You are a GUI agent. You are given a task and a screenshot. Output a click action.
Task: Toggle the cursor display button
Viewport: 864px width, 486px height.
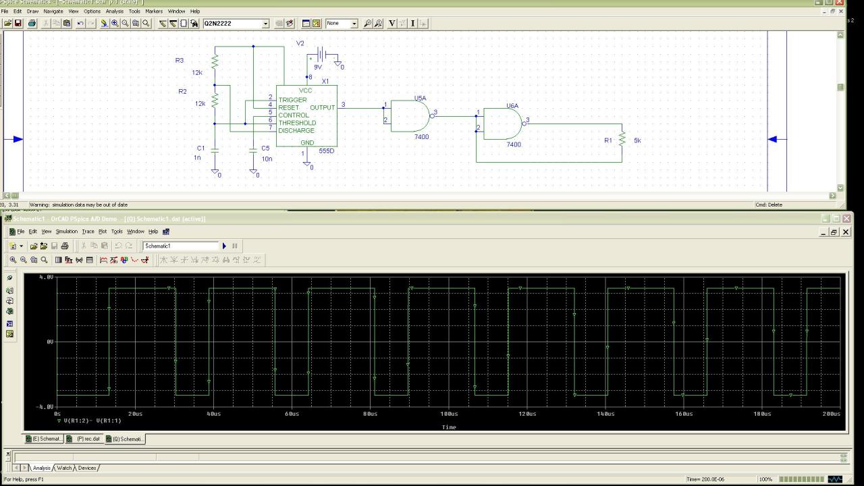tap(144, 260)
